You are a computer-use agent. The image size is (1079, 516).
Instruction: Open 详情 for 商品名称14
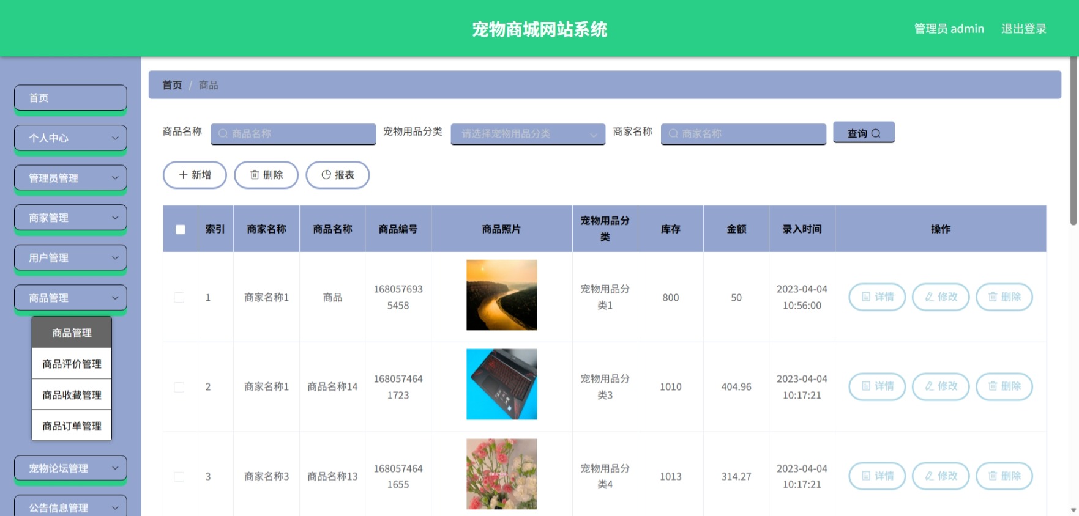click(x=877, y=386)
